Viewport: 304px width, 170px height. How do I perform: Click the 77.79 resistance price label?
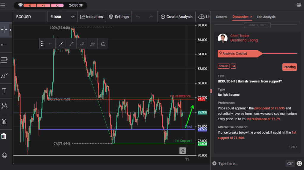202,99
